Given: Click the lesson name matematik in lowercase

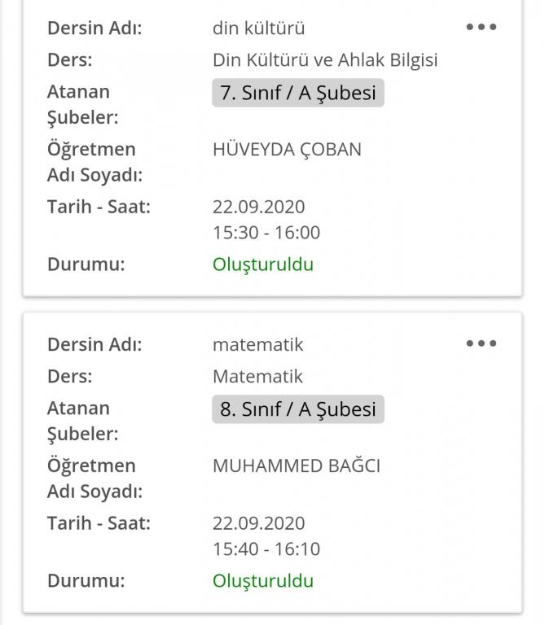Looking at the screenshot, I should (x=257, y=345).
